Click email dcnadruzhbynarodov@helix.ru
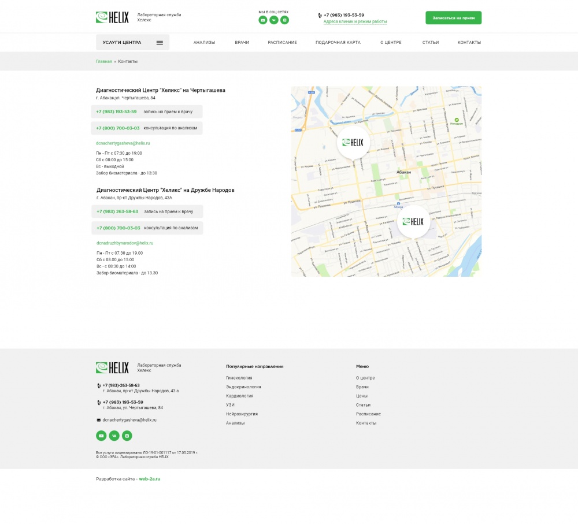The image size is (578, 524). coord(124,243)
